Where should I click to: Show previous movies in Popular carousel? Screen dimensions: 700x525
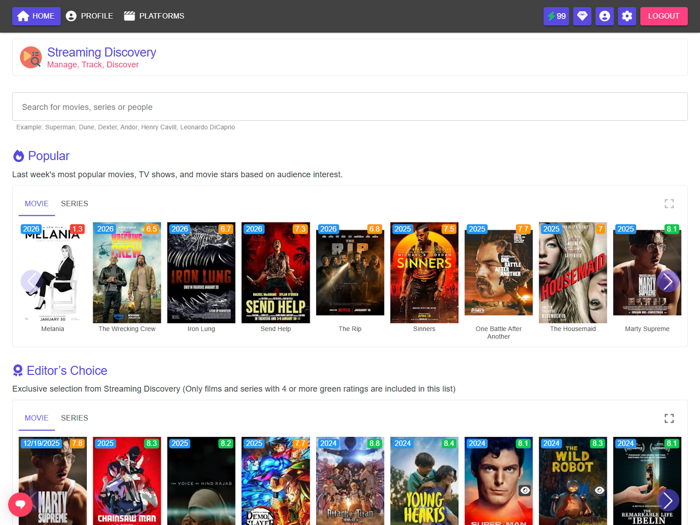pyautogui.click(x=32, y=281)
